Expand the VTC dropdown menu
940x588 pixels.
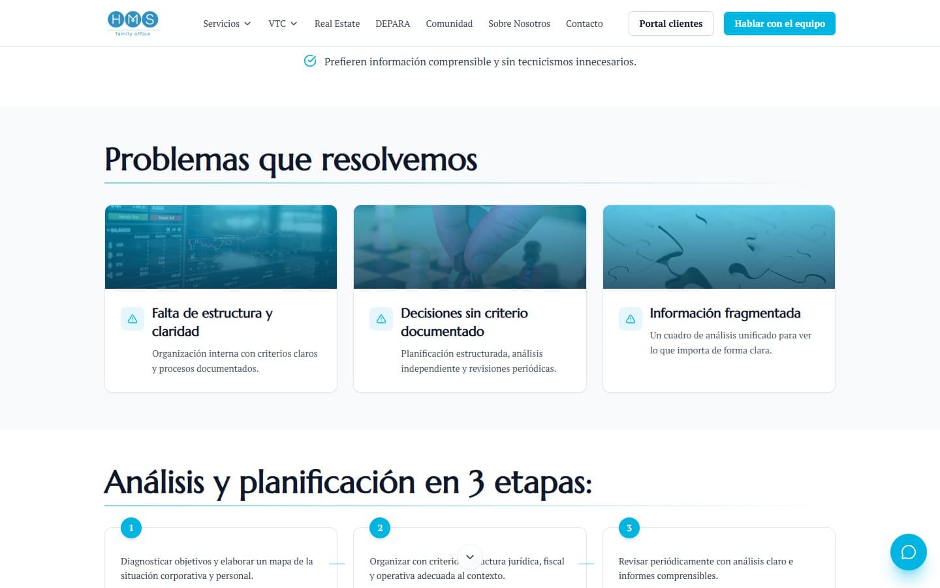283,24
